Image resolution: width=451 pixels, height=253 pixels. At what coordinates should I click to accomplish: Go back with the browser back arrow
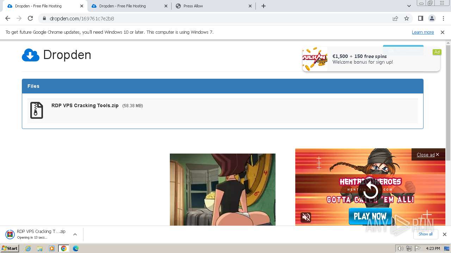tap(8, 18)
